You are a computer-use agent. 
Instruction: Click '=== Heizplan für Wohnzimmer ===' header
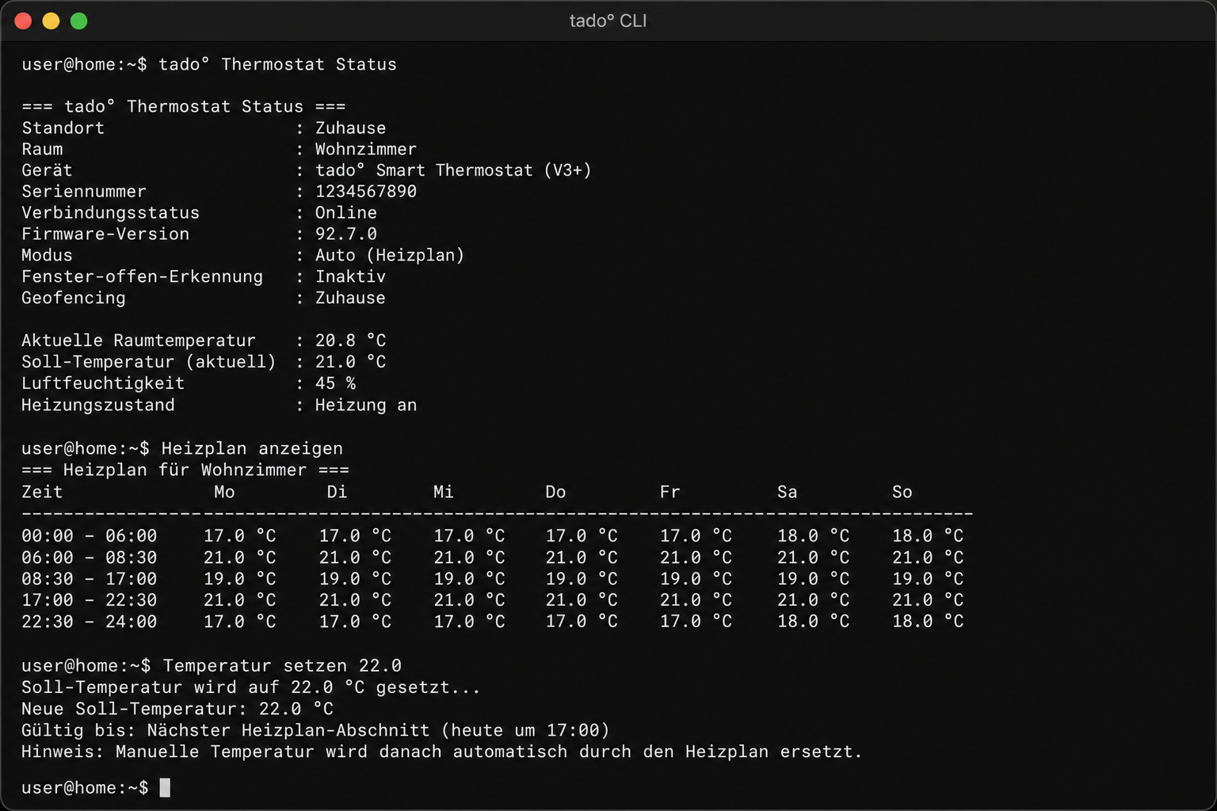(185, 470)
